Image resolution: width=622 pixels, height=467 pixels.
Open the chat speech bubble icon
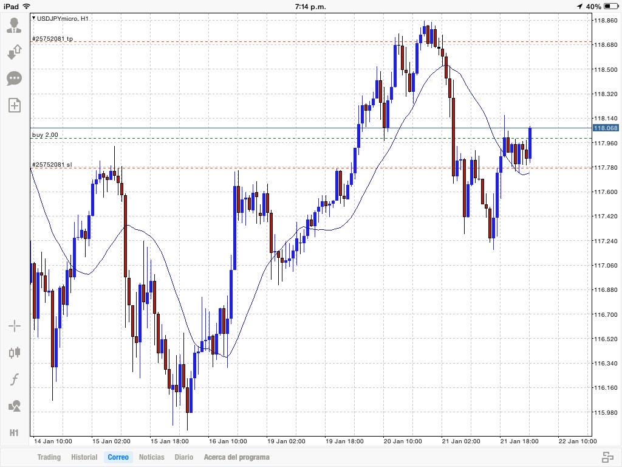15,78
